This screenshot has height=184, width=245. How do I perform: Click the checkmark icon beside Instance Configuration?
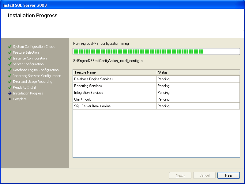10,58
